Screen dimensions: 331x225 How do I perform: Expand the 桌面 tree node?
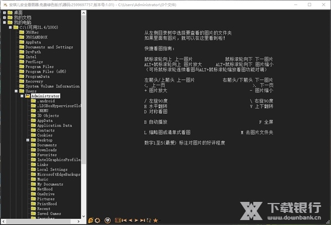tap(4, 12)
